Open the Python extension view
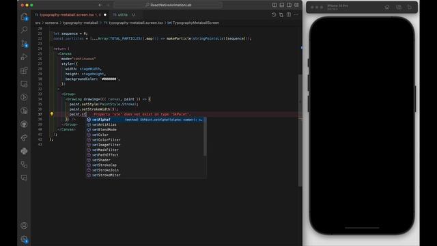 25,151
